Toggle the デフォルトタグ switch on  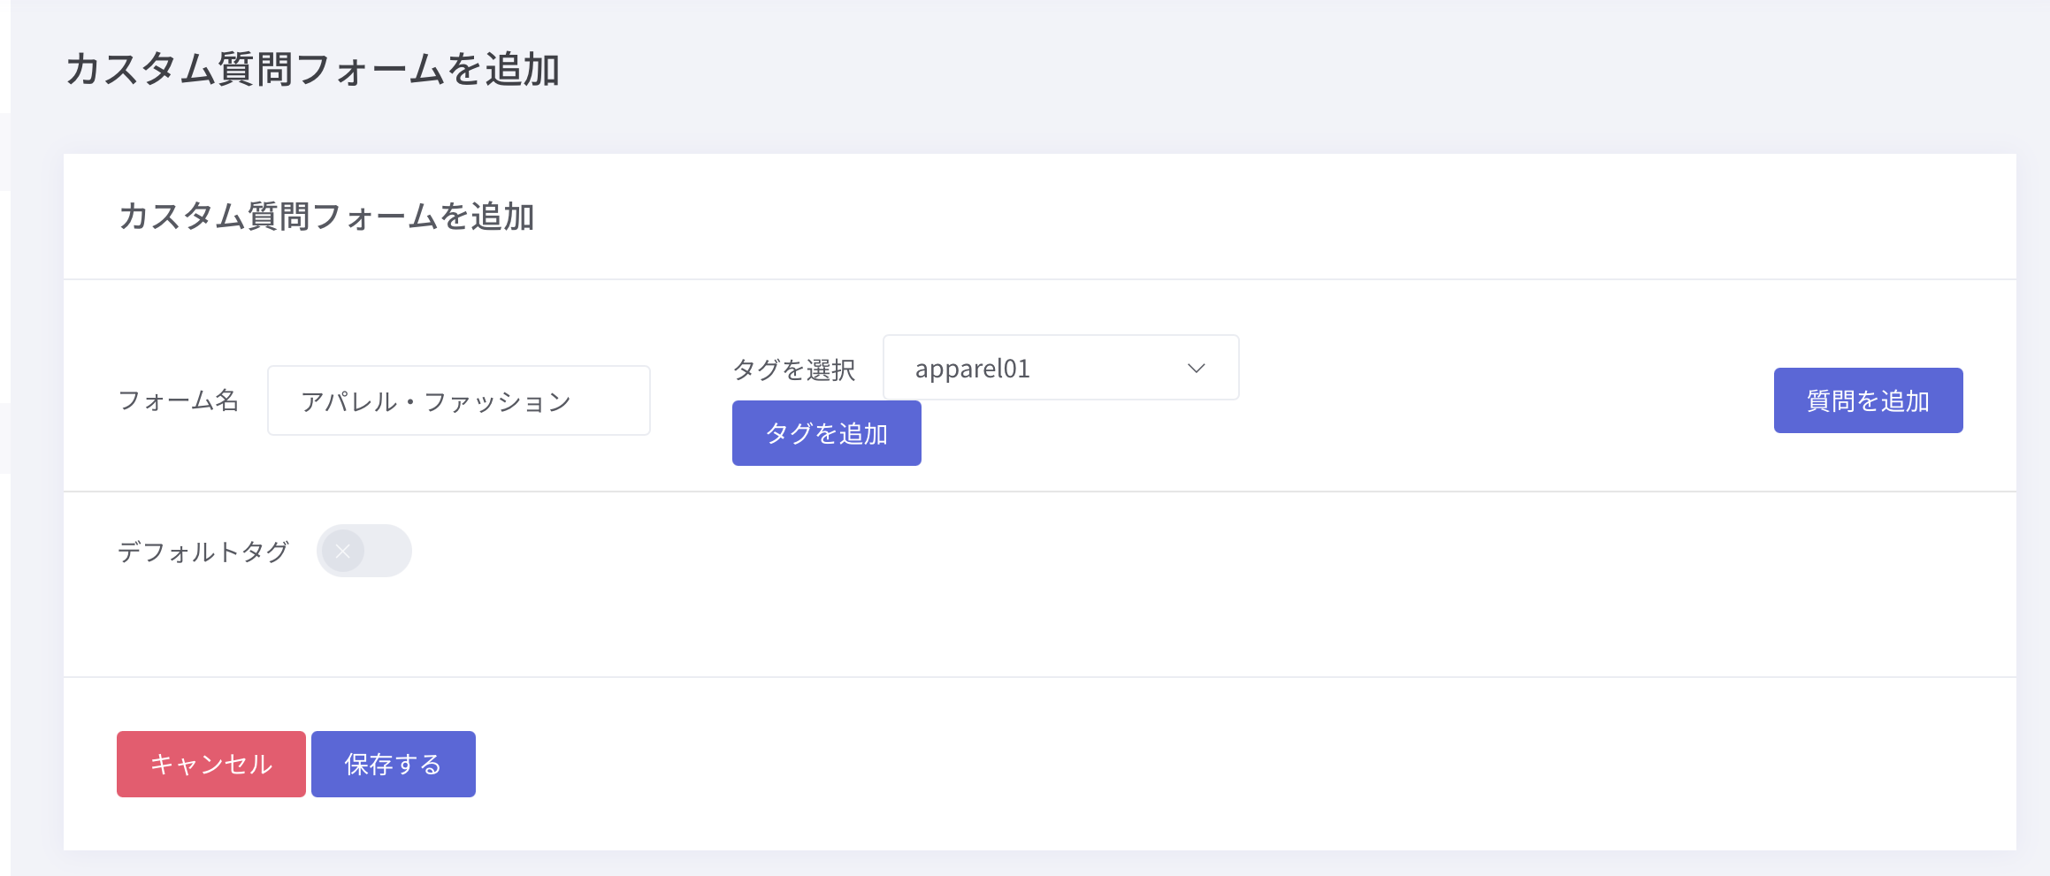pyautogui.click(x=364, y=552)
